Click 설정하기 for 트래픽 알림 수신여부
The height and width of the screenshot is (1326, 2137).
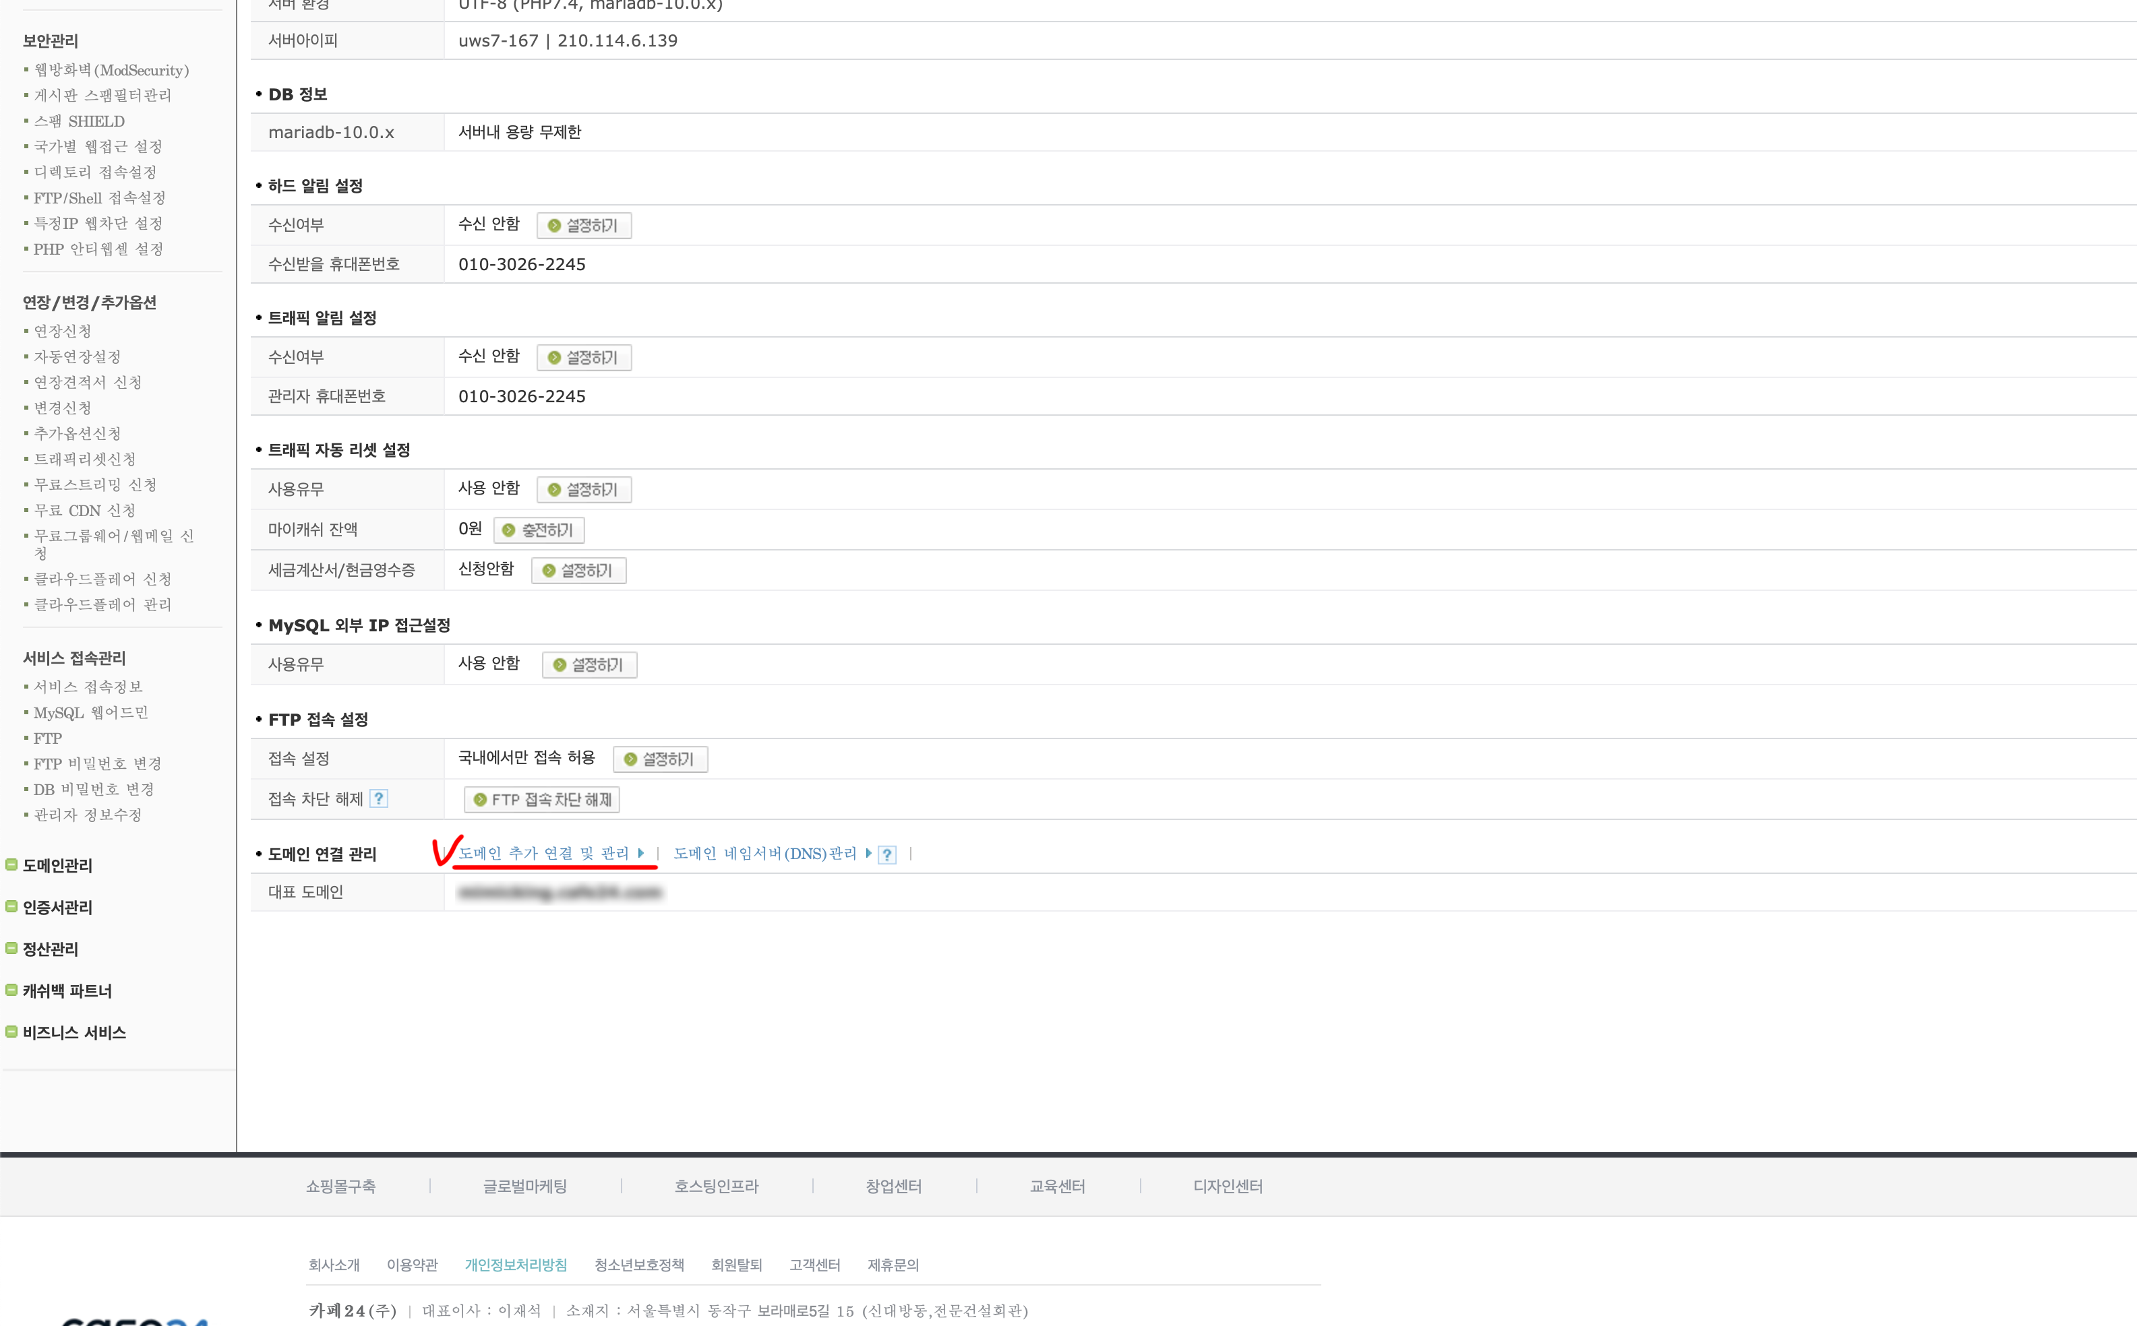point(583,357)
